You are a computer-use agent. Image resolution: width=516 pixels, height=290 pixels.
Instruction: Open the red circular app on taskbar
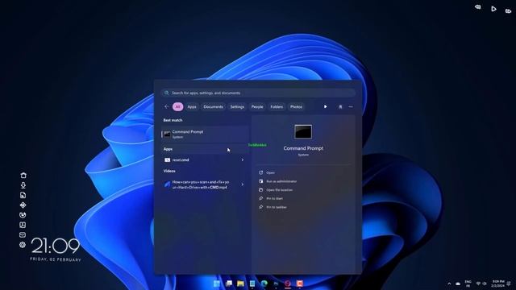pos(288,284)
